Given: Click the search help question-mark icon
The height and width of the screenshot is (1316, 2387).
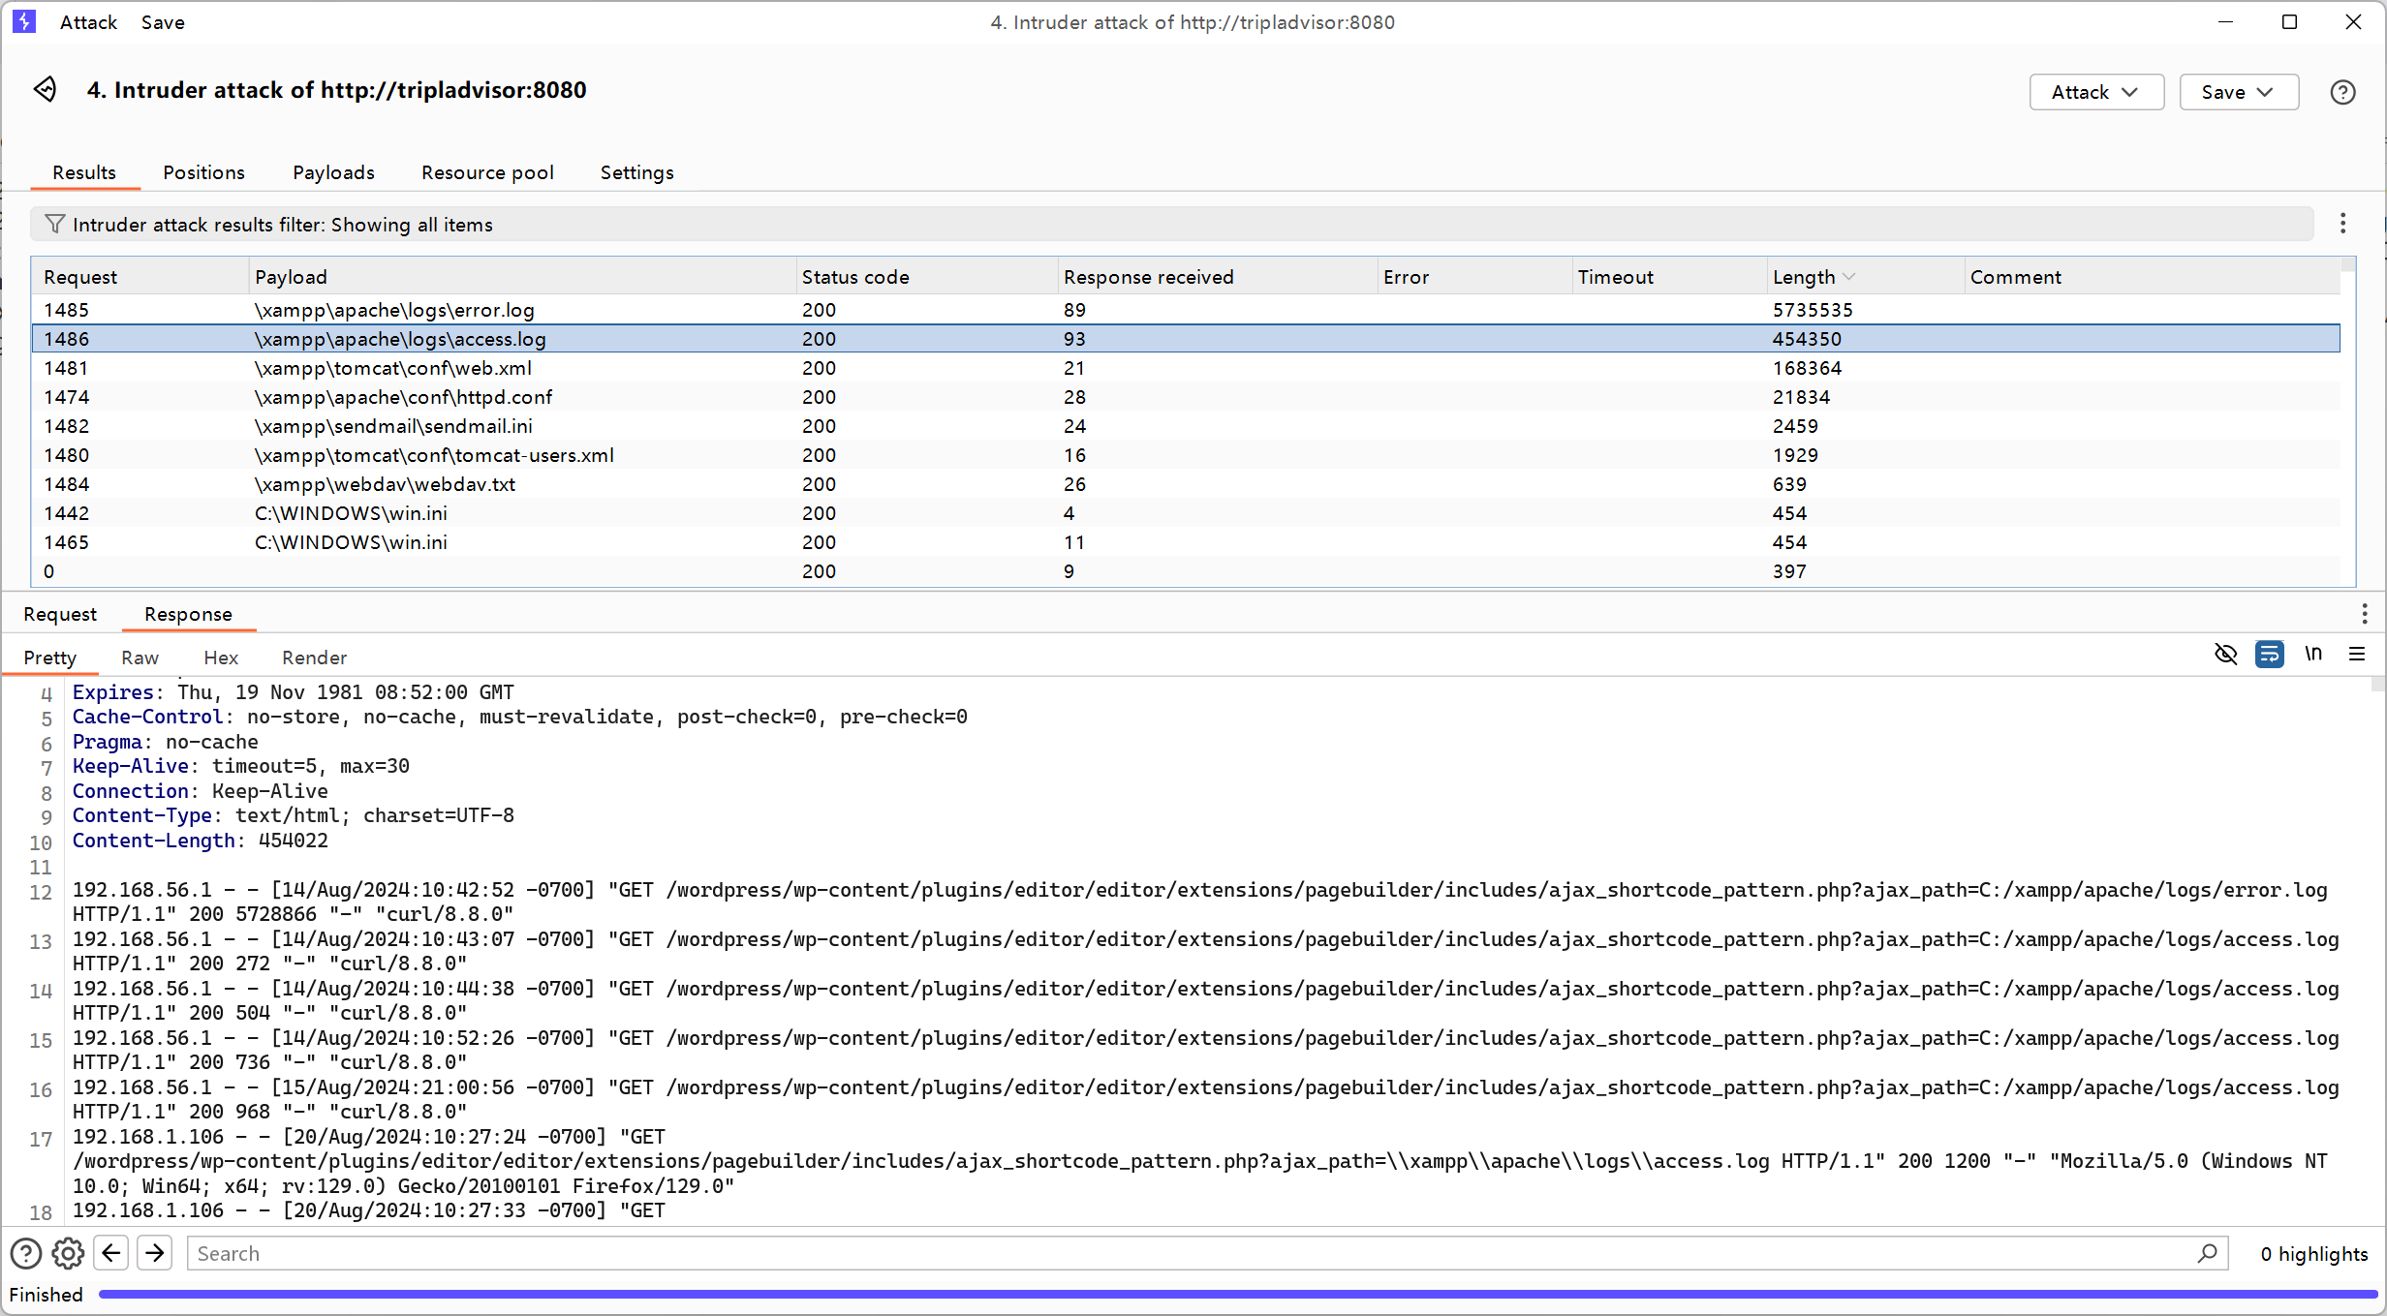Looking at the screenshot, I should coord(26,1253).
